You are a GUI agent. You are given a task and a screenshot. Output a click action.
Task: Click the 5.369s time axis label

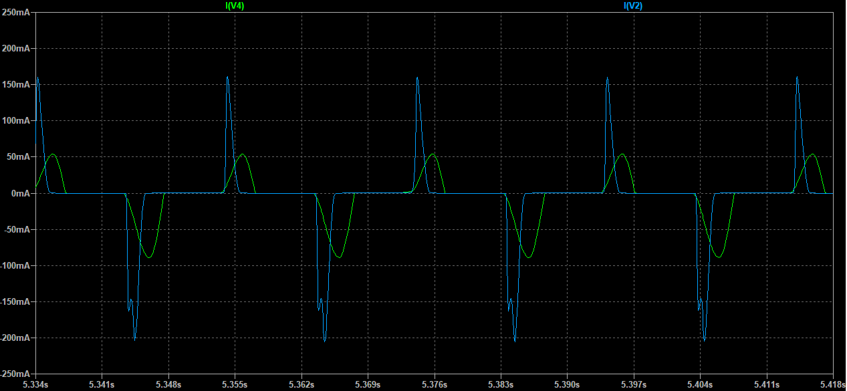368,384
